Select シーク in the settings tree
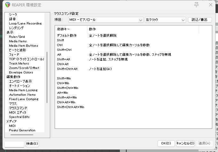218x152 pixels. pos(13,15)
